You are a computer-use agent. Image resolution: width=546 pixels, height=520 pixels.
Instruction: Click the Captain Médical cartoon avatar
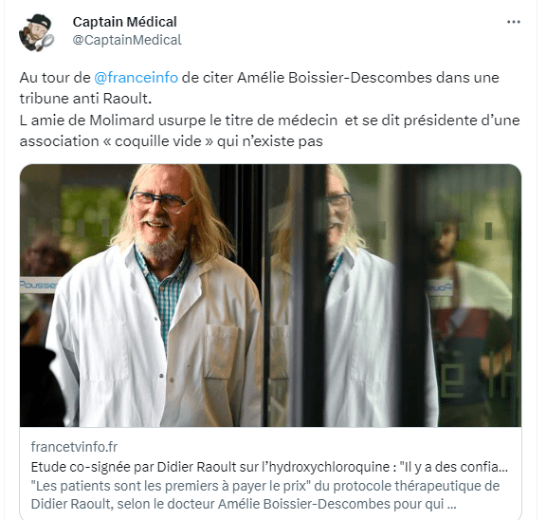pyautogui.click(x=36, y=32)
